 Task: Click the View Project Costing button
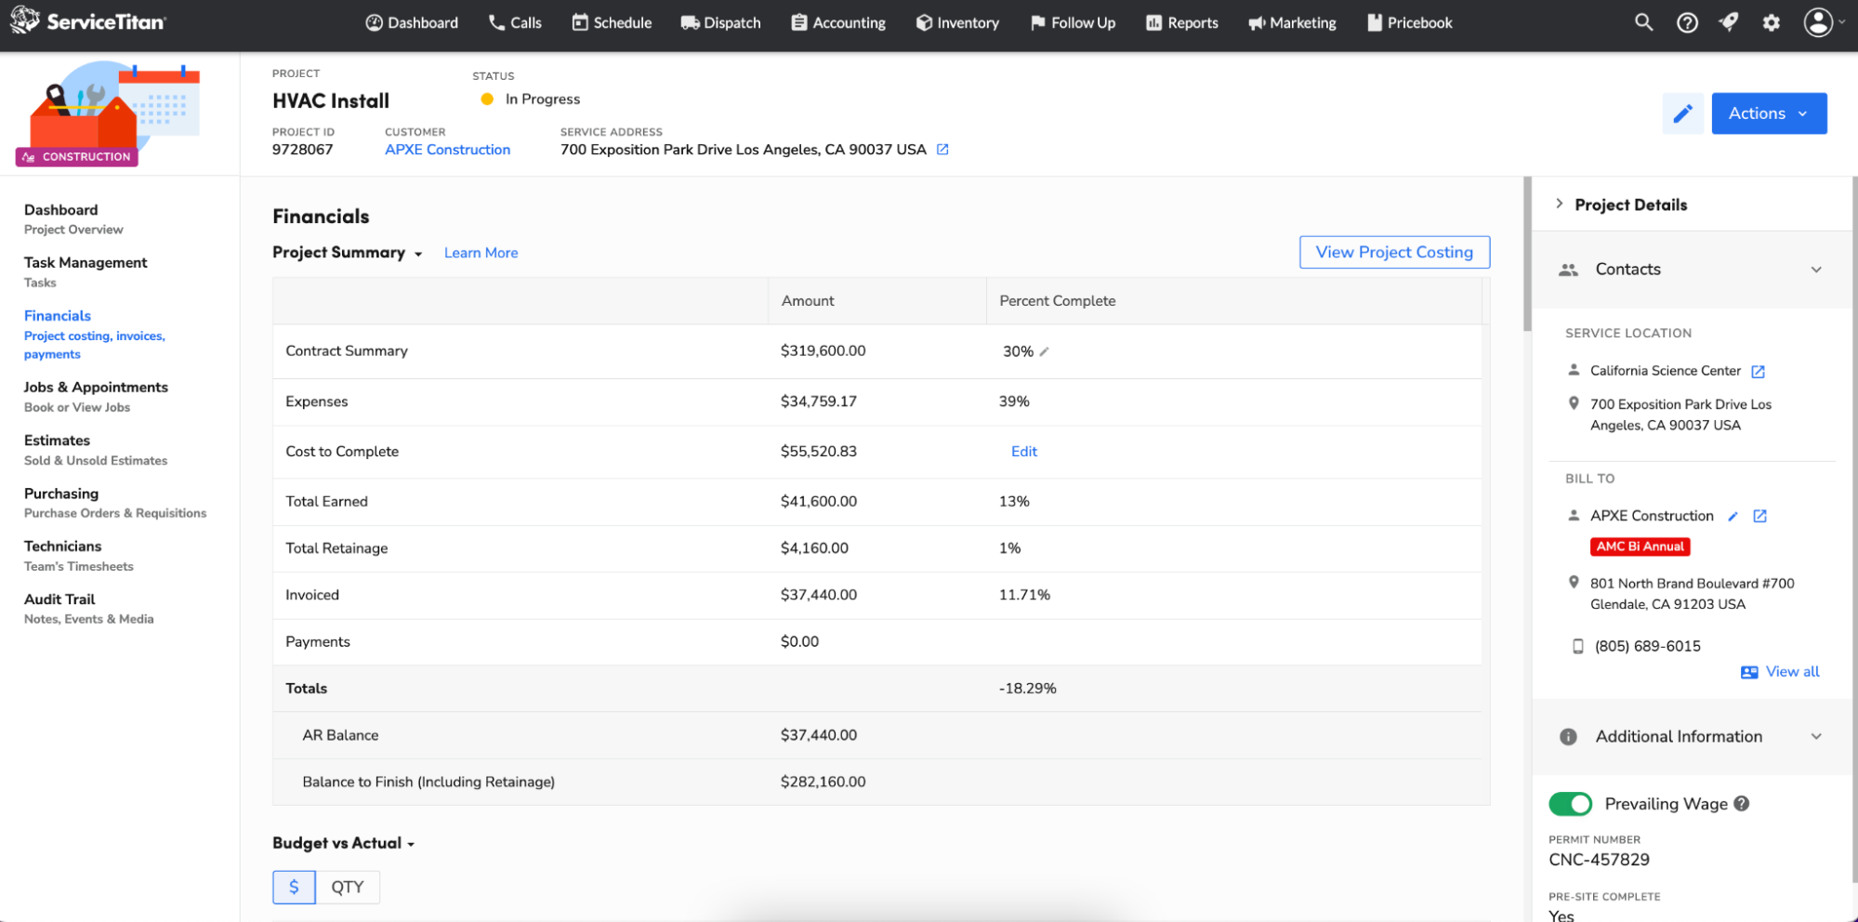click(1393, 252)
